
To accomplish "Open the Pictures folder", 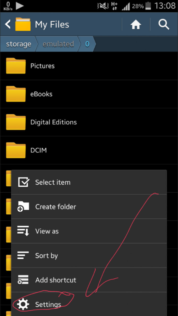I will tap(42, 66).
